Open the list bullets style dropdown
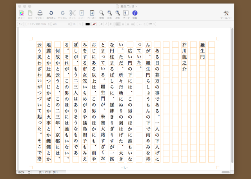The height and width of the screenshot is (179, 251). point(151,24)
